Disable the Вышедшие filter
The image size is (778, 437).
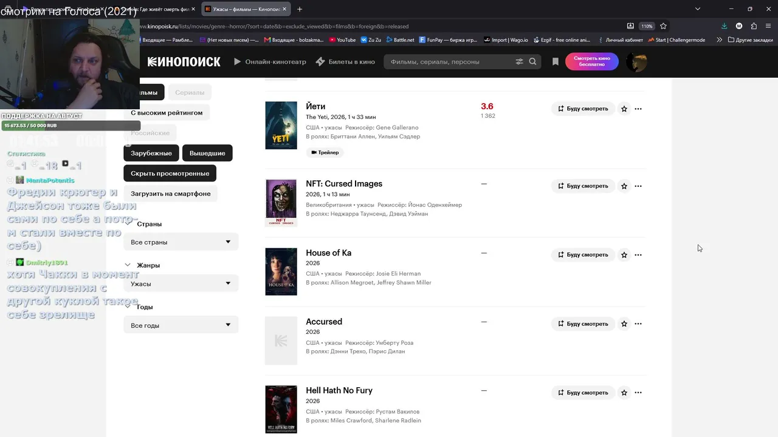click(x=207, y=153)
